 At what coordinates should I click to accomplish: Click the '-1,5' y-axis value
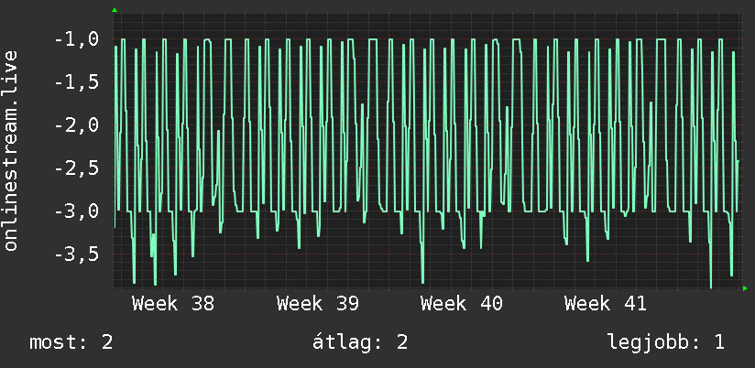click(x=77, y=82)
